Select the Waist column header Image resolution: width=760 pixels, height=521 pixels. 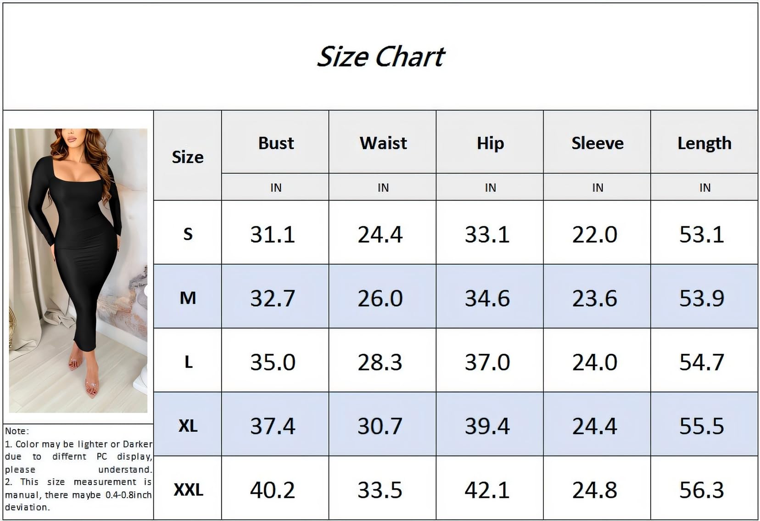[383, 143]
